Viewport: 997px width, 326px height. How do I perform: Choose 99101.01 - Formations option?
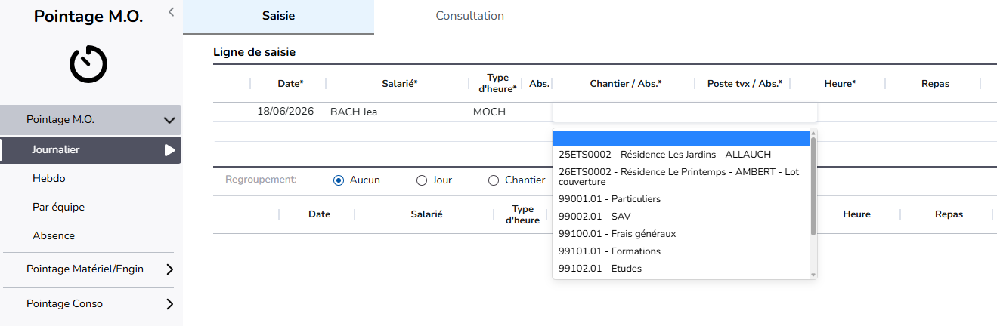[680, 251]
